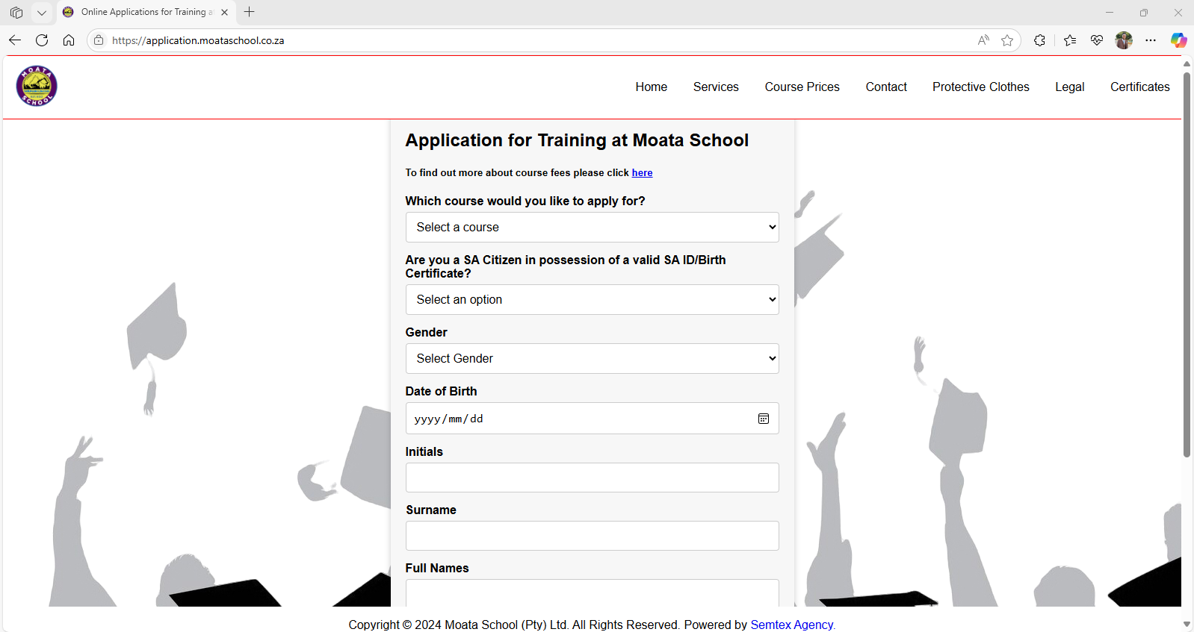Follow the course fees 'here' link
The height and width of the screenshot is (632, 1194).
coord(642,172)
